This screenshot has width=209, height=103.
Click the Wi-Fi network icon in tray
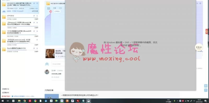(185, 101)
